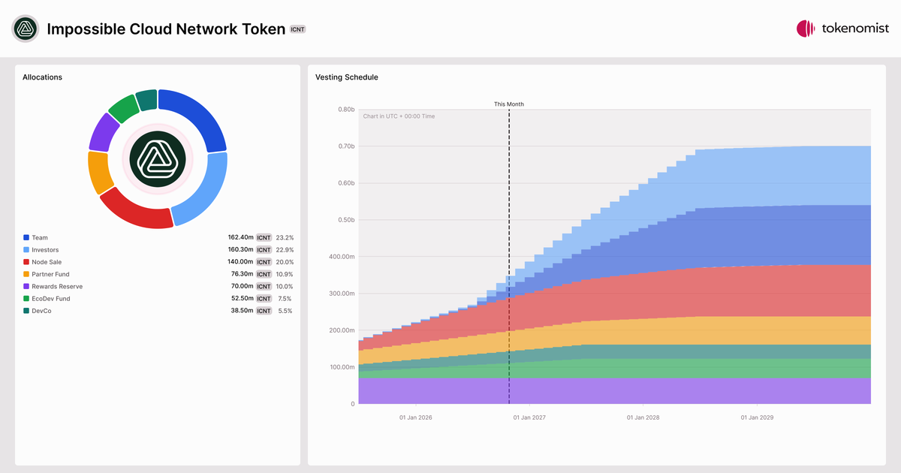Image resolution: width=901 pixels, height=473 pixels.
Task: Click the 7.5% EcoDev Fund percentage
Action: pyautogui.click(x=285, y=299)
